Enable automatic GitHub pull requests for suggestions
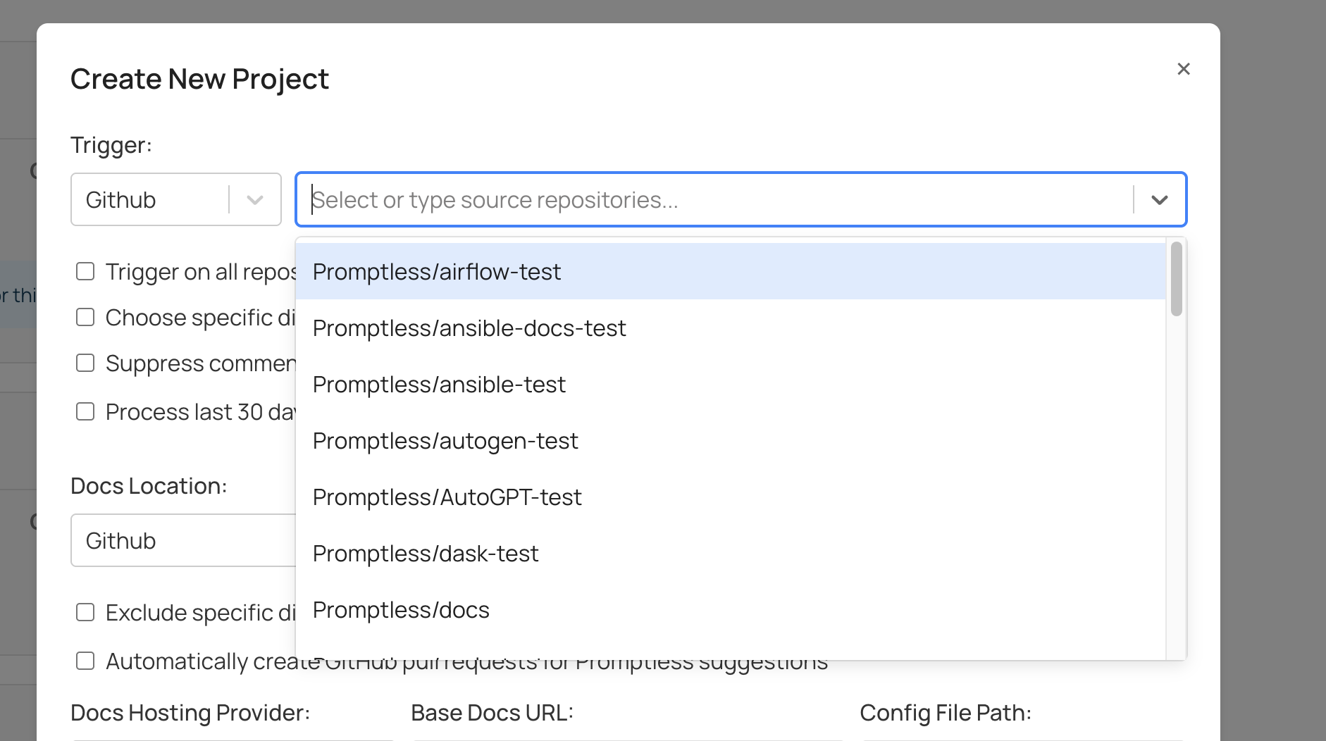Viewport: 1326px width, 741px height. click(x=85, y=661)
